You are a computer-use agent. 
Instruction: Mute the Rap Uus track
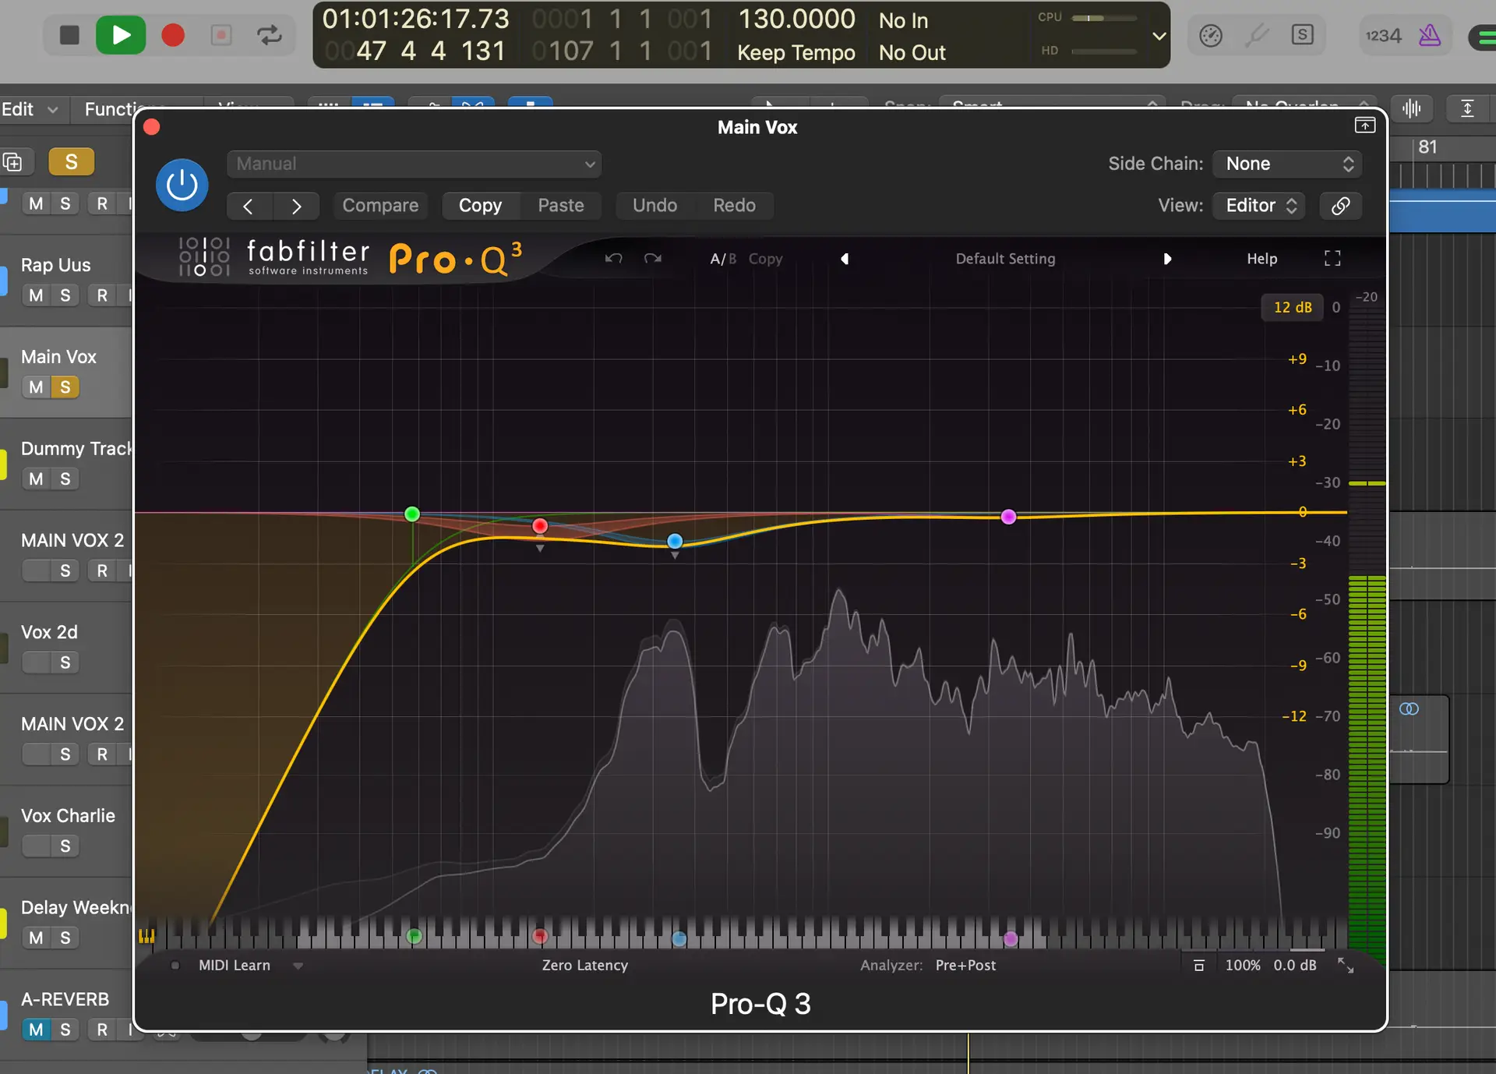35,295
